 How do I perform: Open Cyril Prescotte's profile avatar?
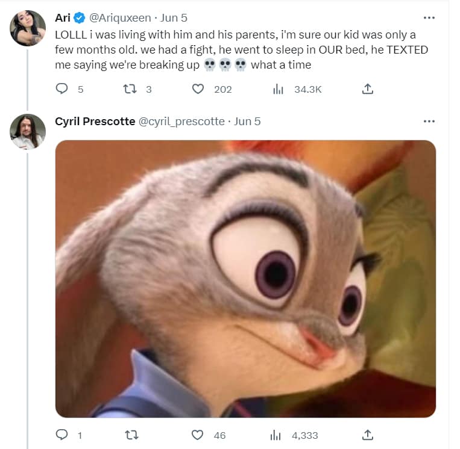28,131
